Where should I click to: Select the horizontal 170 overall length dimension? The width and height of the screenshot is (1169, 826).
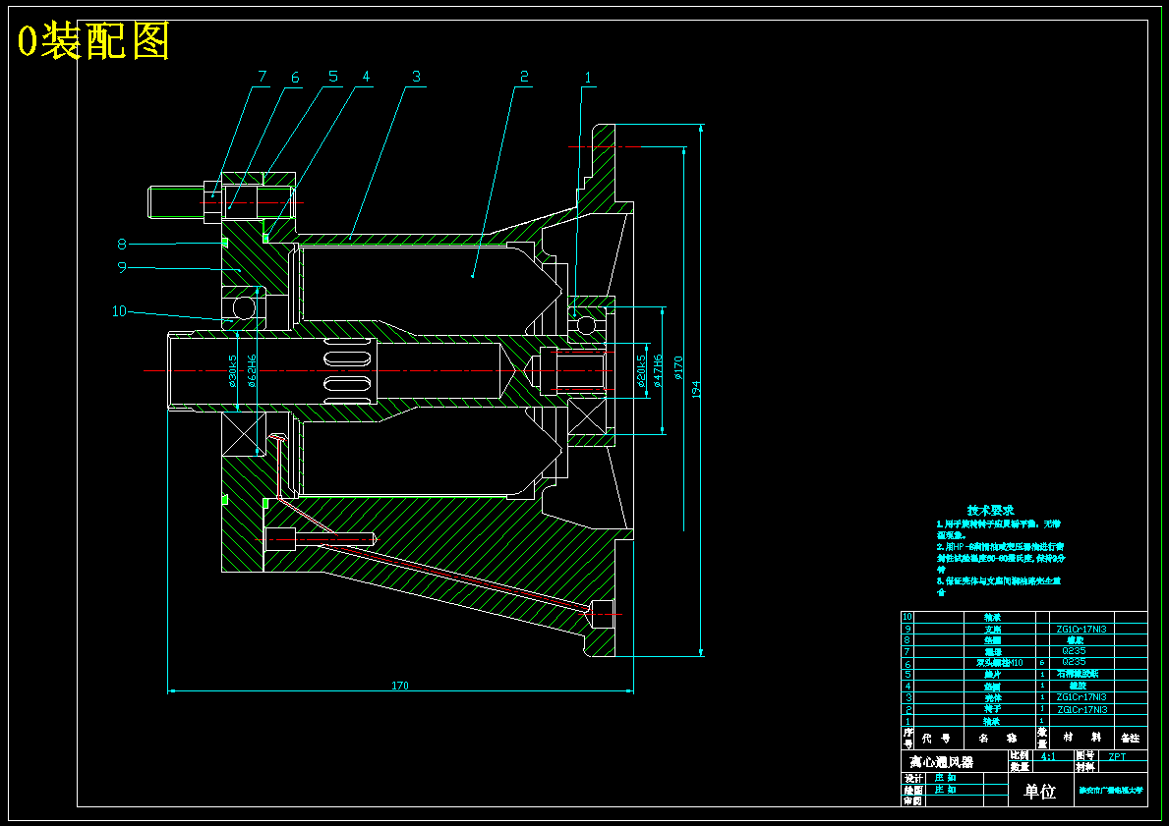[x=400, y=686]
